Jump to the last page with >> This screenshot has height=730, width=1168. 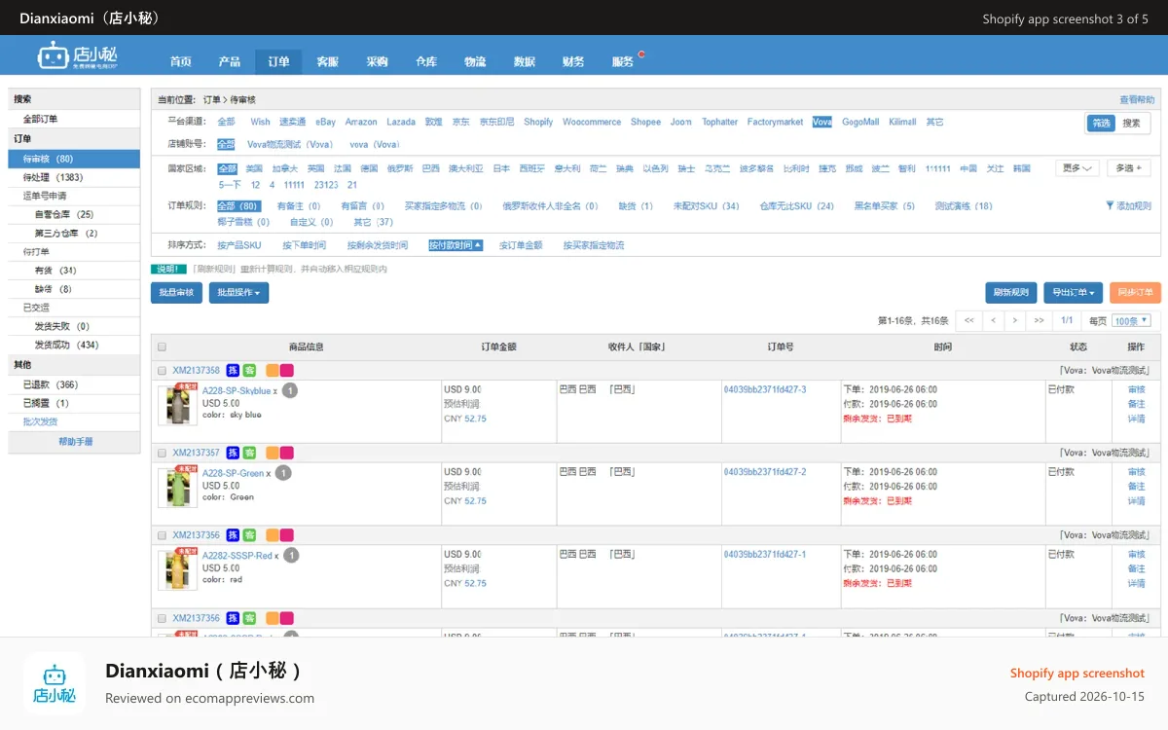[1039, 320]
